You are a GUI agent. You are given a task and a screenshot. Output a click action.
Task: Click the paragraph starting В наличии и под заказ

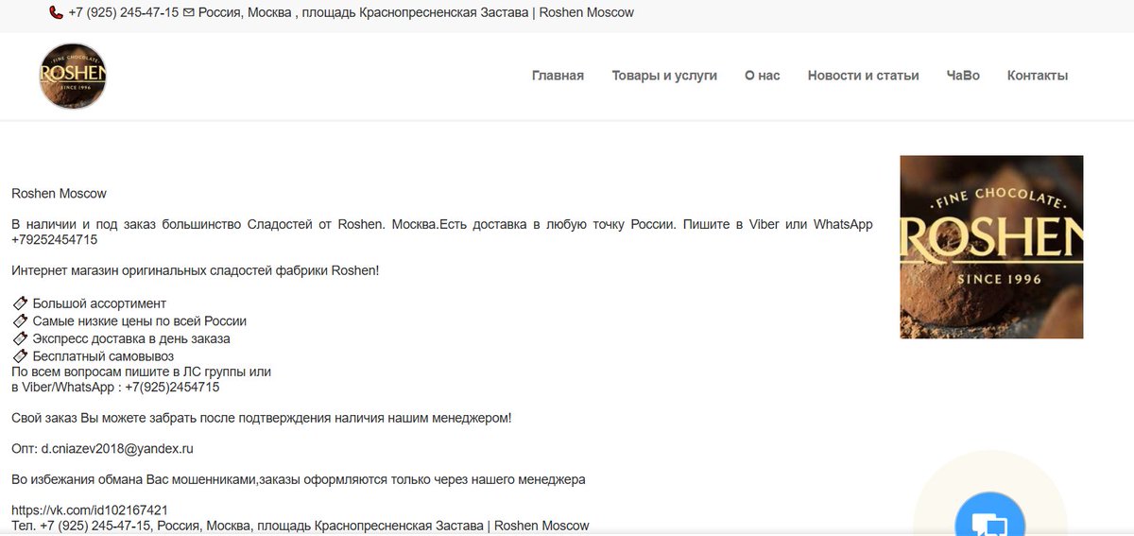pyautogui.click(x=442, y=233)
